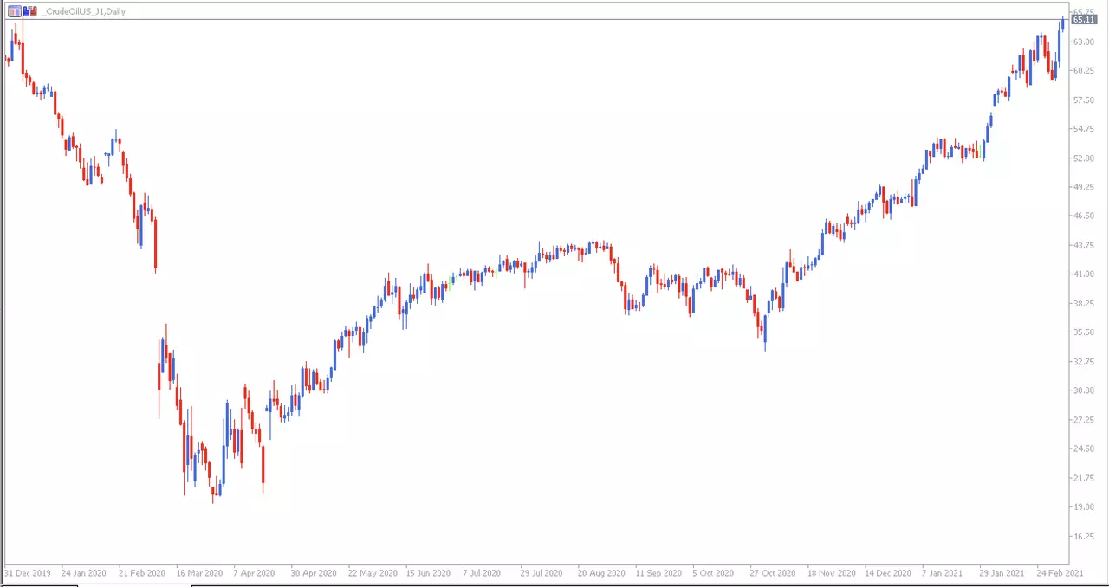Screen dimensions: 1109x587
Task: Click the 31 Dec 2019 date label
Action: click(x=28, y=573)
